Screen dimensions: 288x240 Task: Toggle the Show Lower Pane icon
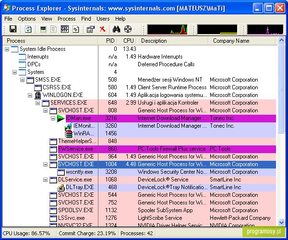coord(65,29)
